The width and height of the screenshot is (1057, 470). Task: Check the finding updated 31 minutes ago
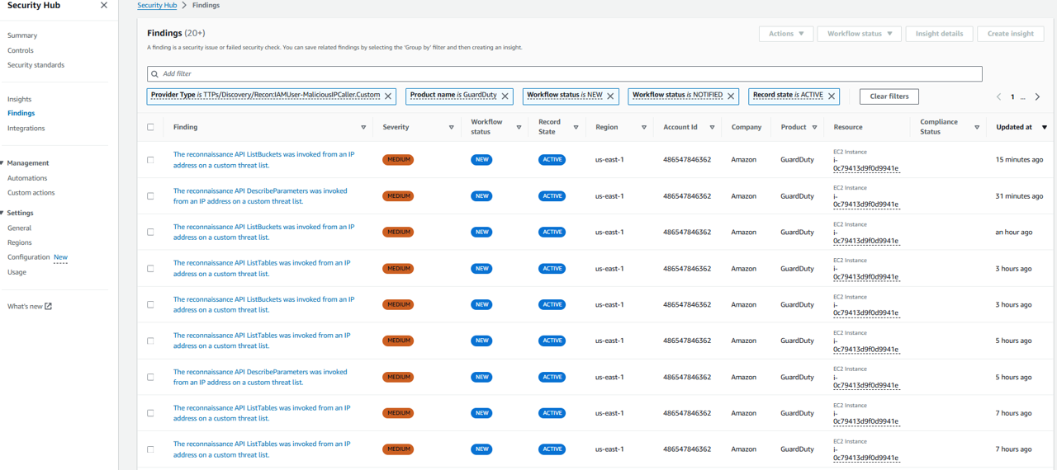[x=150, y=196]
